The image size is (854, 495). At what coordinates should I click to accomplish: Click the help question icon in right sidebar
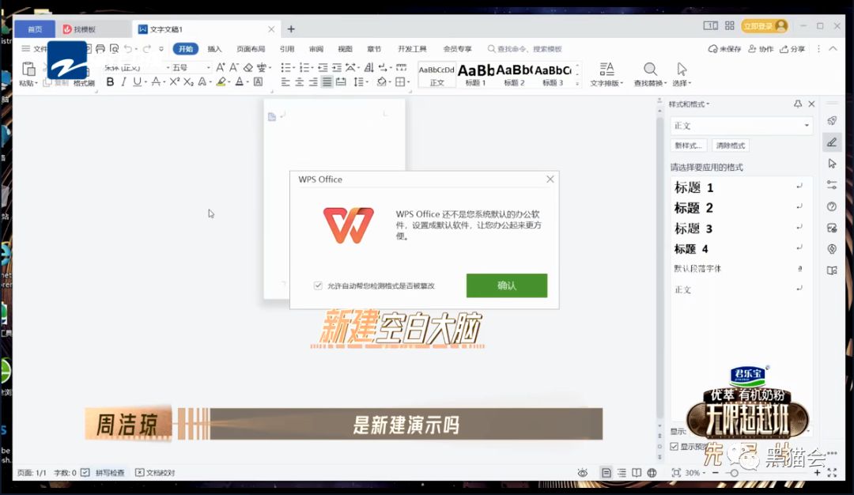pos(832,206)
